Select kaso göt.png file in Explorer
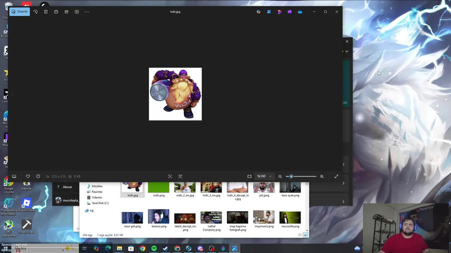Viewport: 451px width, 253px height. tap(132, 220)
